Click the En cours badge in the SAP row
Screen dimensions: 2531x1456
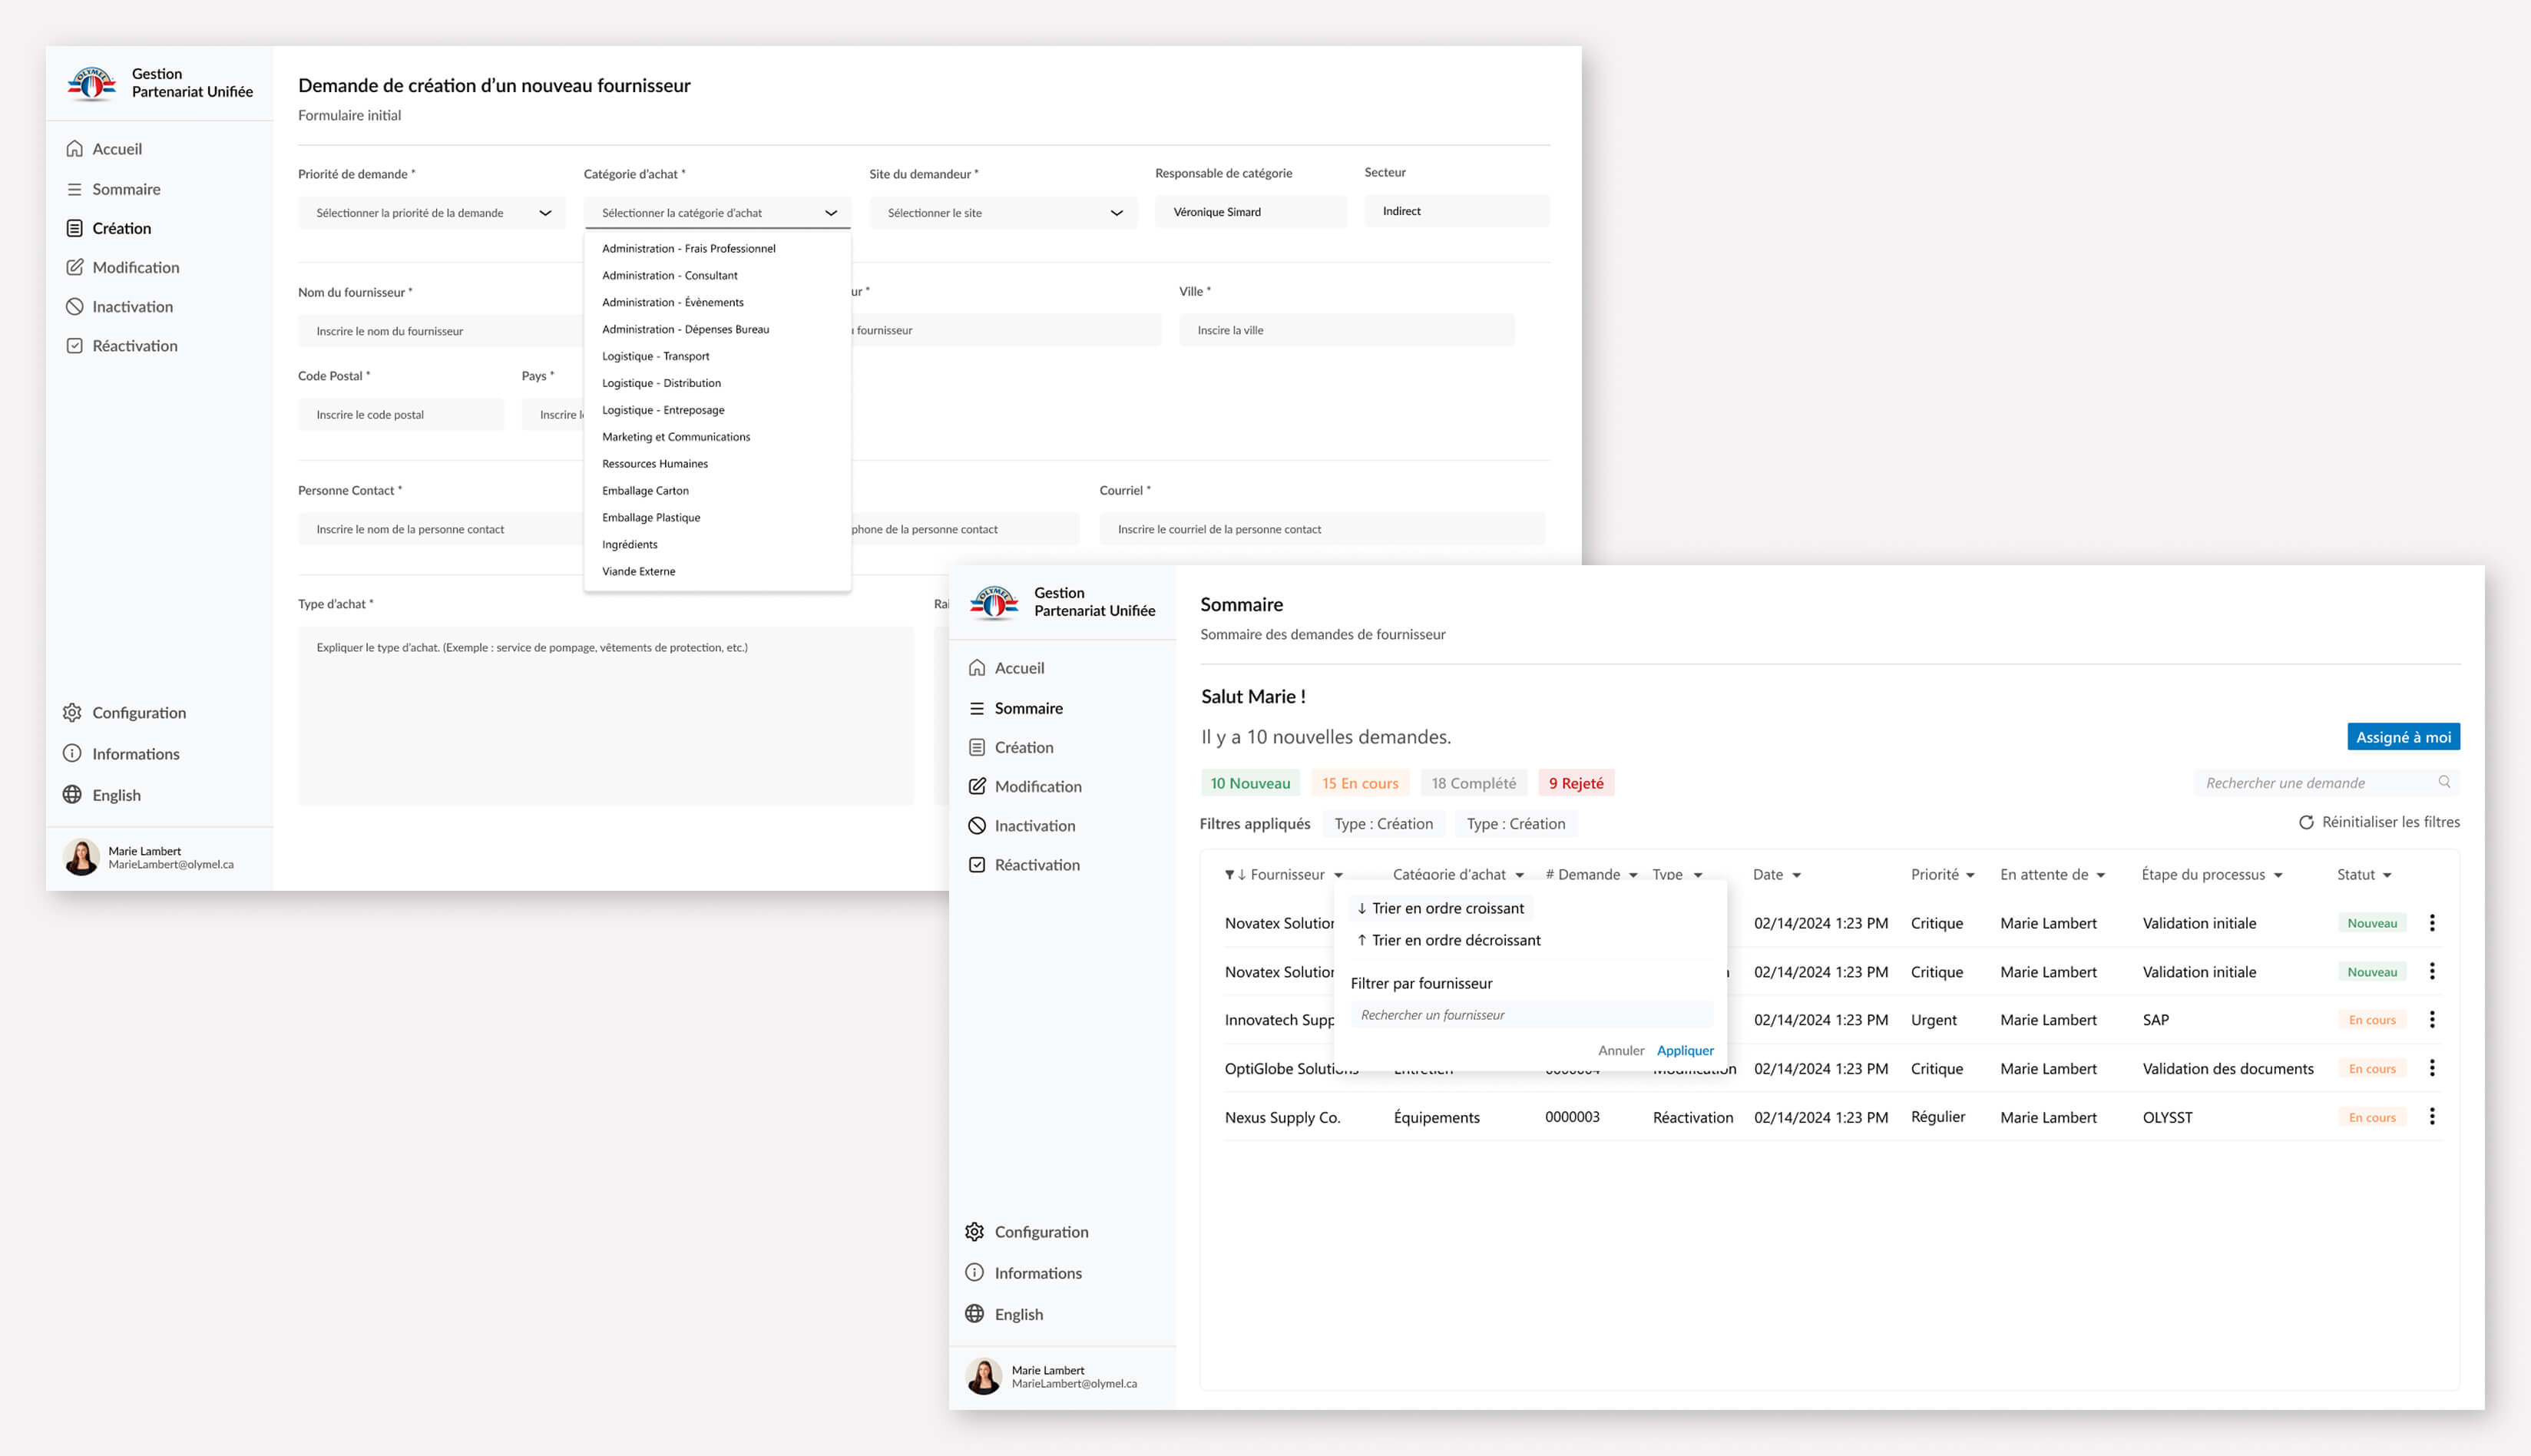click(2372, 1020)
